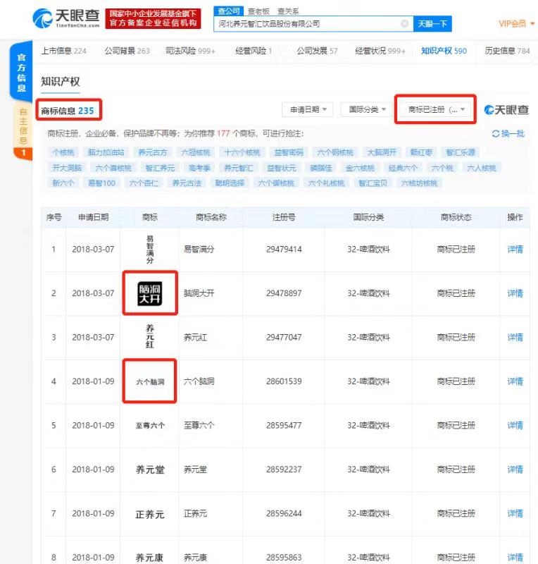Screen dimensions: 538x564
Task: Expand the 申请日期 filter dropdown
Action: point(308,110)
